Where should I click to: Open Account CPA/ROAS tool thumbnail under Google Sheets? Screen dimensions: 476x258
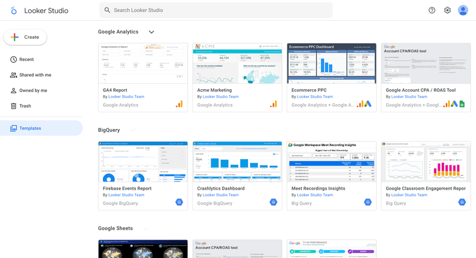point(237,249)
